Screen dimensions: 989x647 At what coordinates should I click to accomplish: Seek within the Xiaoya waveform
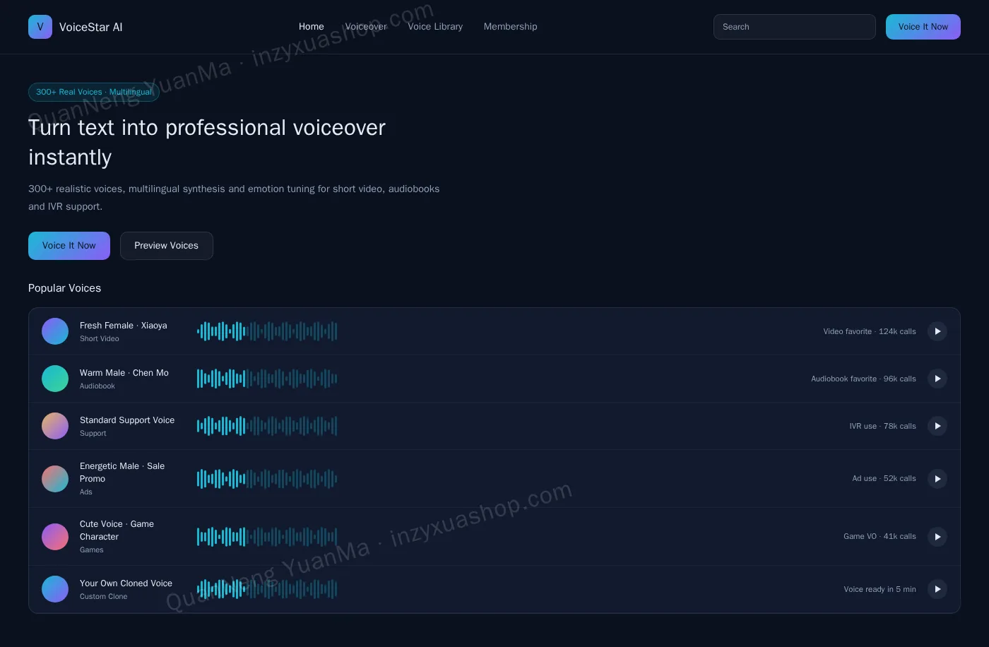point(267,331)
